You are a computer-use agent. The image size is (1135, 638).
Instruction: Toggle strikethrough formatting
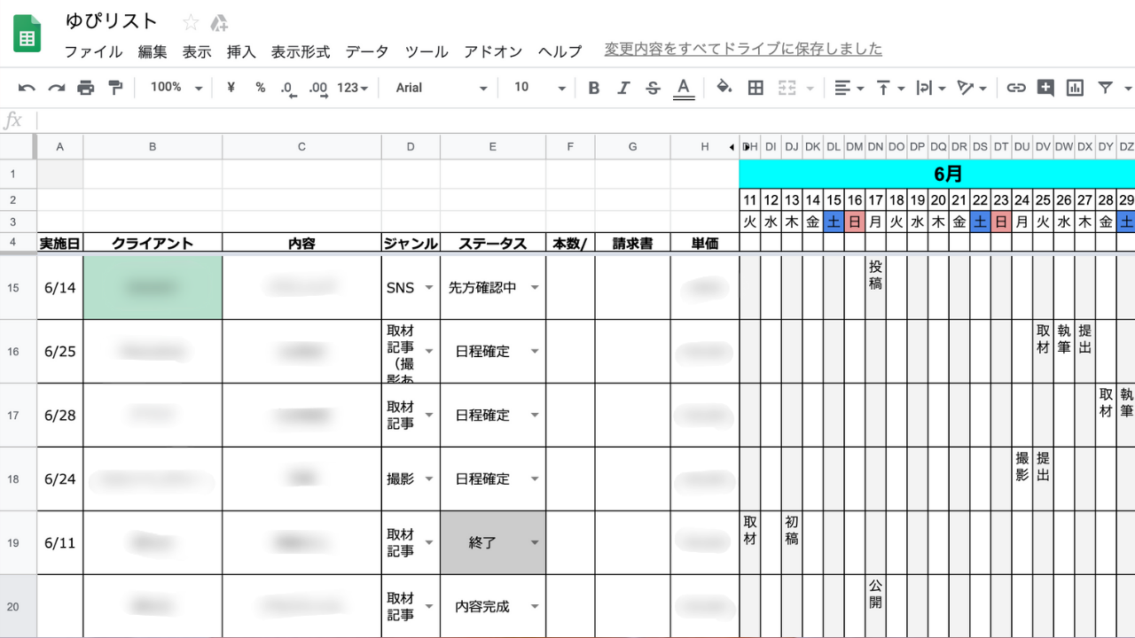pyautogui.click(x=653, y=88)
